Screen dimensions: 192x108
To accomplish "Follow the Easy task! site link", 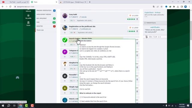I will click(x=84, y=17).
